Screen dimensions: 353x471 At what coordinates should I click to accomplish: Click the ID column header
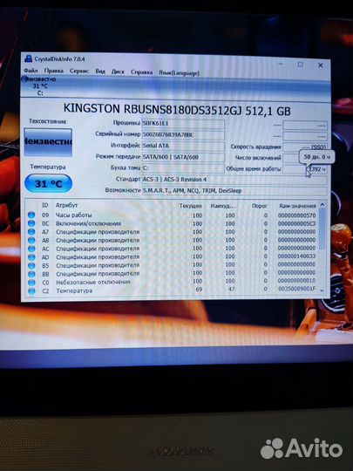click(x=45, y=205)
